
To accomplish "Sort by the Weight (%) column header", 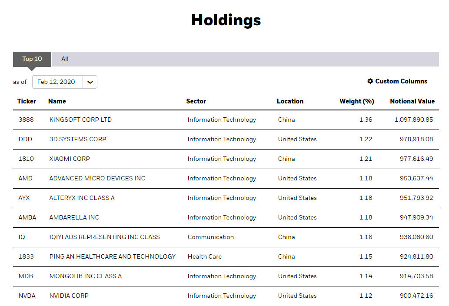I will coord(357,101).
